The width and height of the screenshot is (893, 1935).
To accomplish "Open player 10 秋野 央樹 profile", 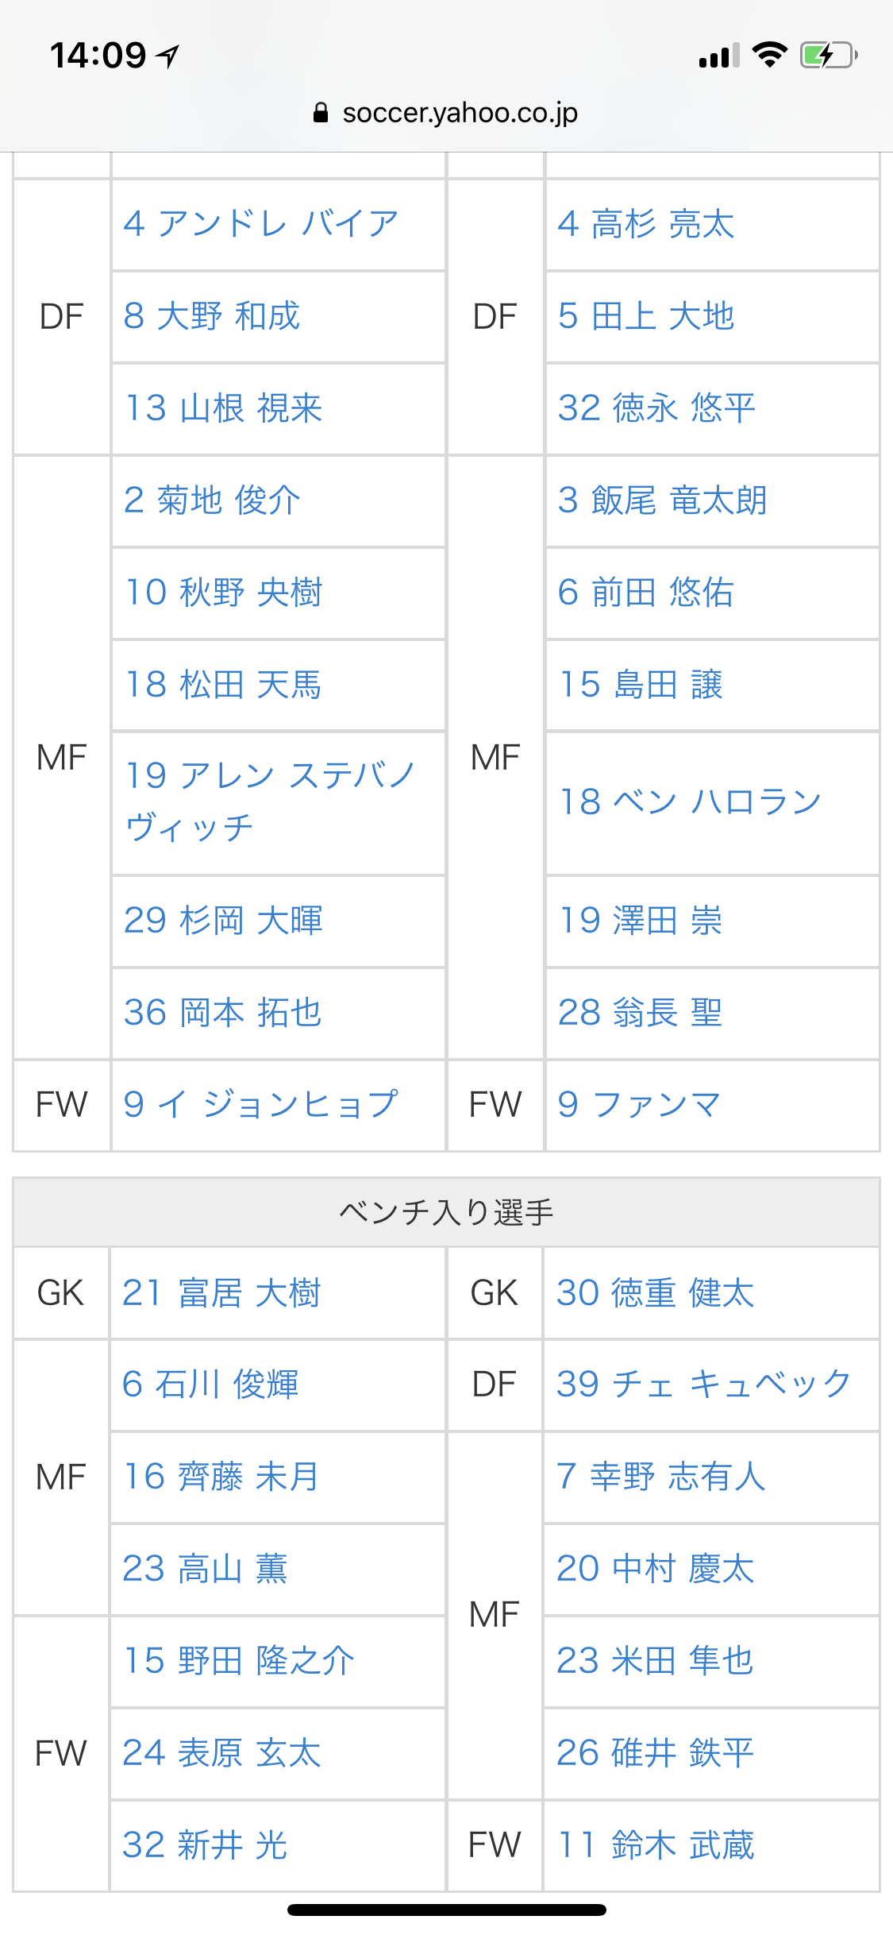I will point(224,593).
